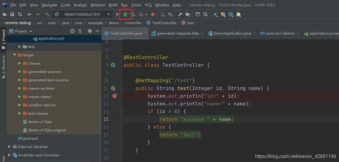Open the File menu
This screenshot has height=162, width=339.
coord(13,5)
